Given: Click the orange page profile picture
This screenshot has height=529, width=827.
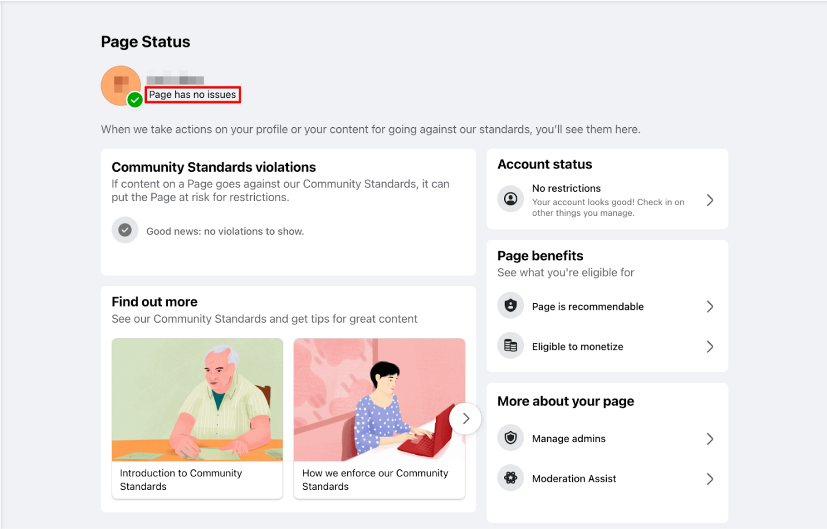Looking at the screenshot, I should click(120, 85).
